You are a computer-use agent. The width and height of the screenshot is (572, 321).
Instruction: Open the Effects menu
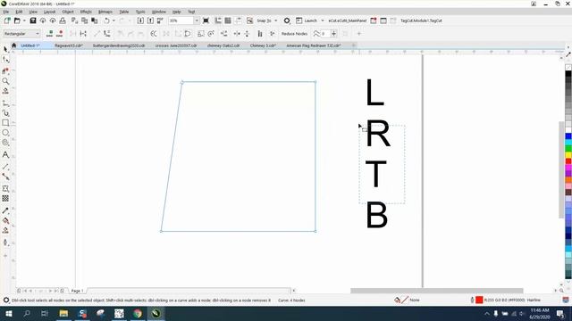tap(86, 12)
